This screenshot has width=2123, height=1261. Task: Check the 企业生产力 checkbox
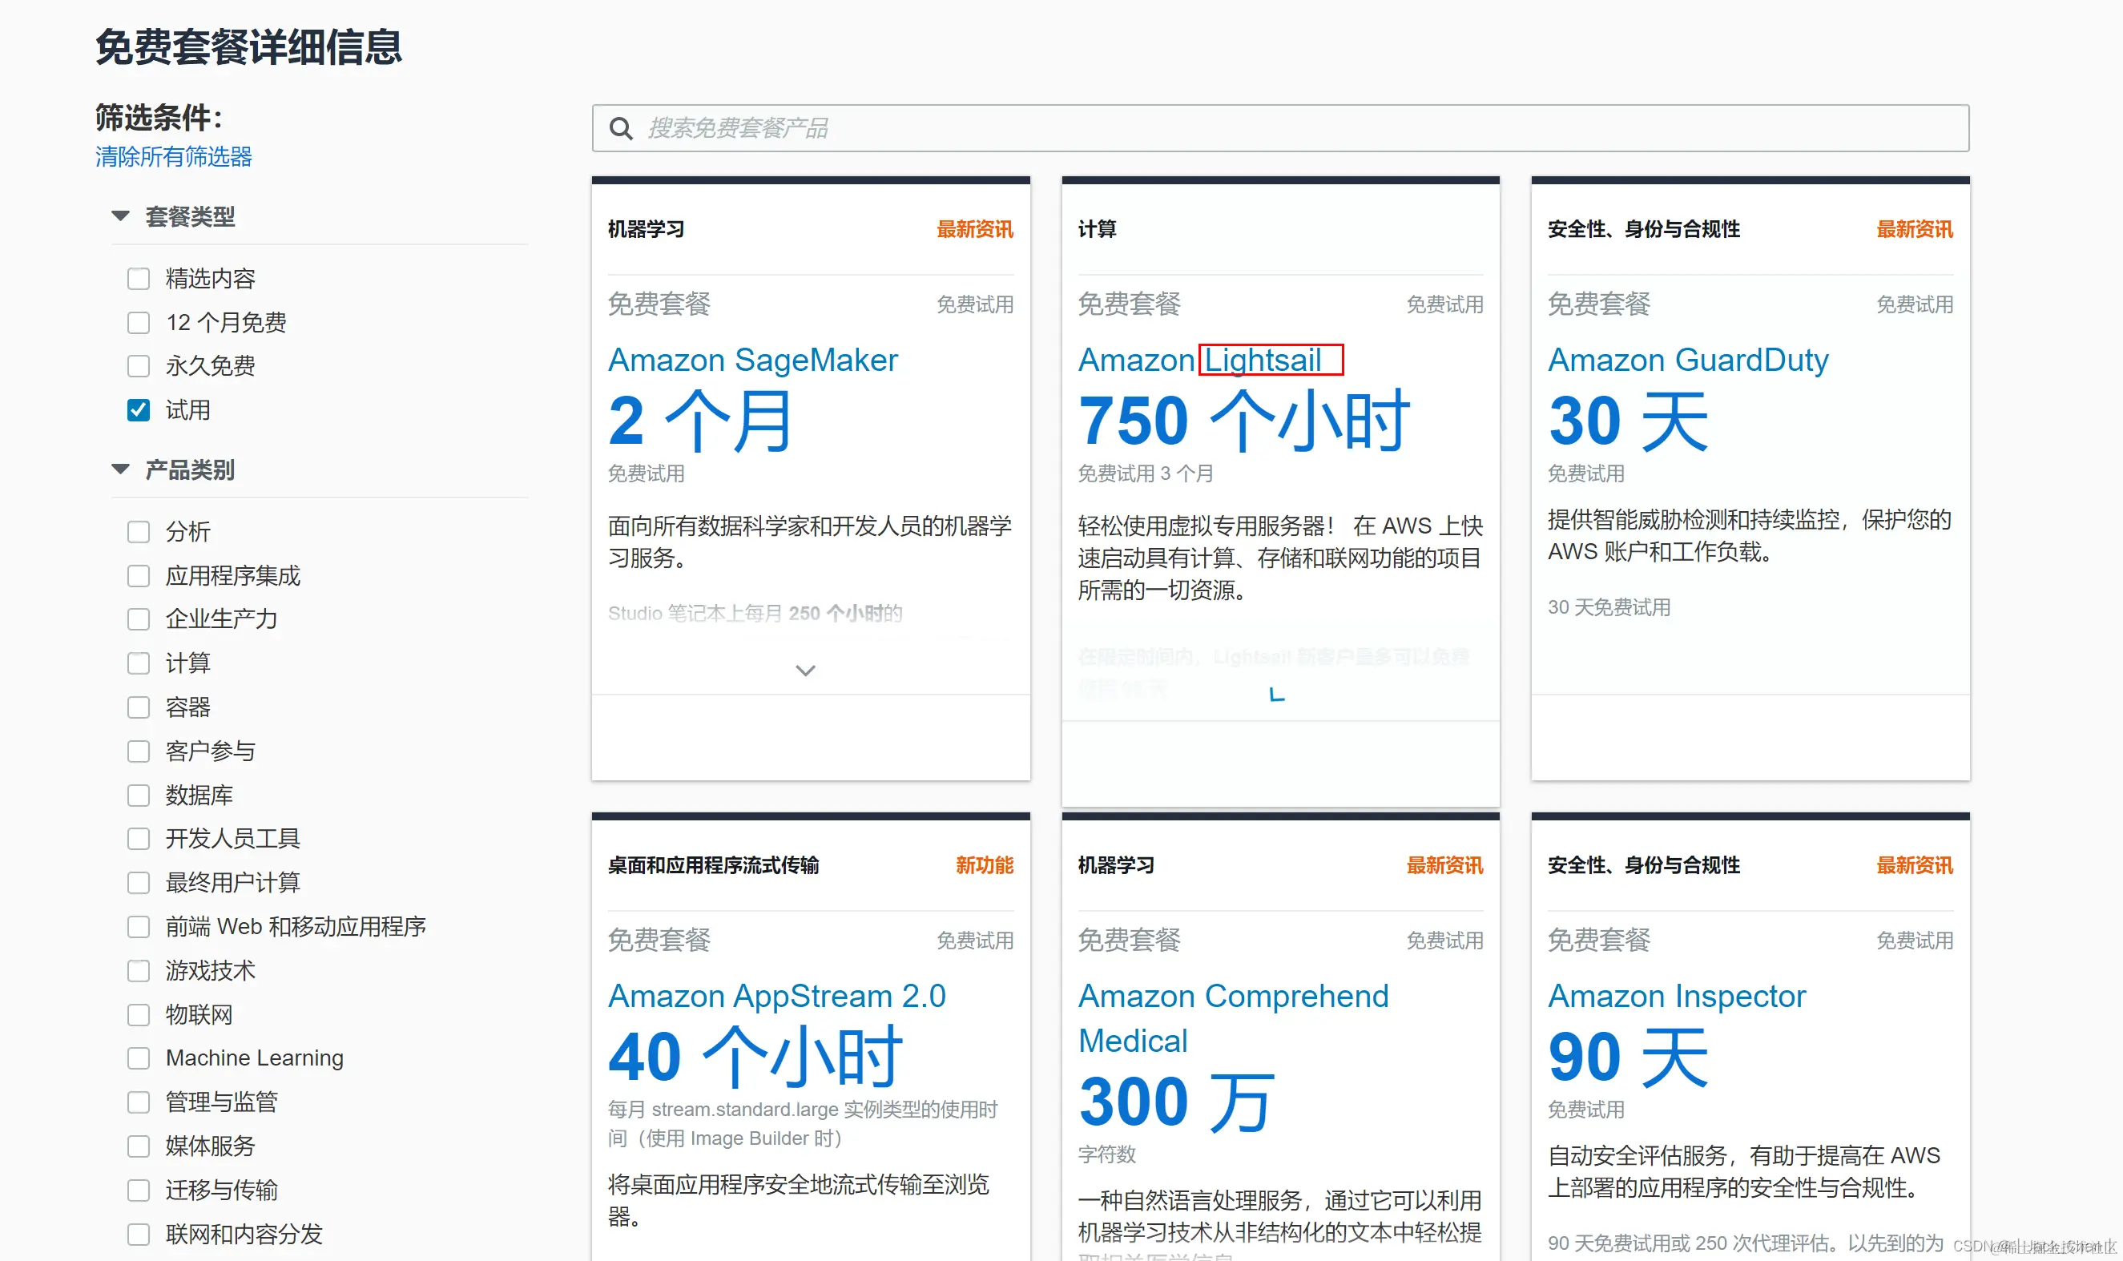[139, 619]
